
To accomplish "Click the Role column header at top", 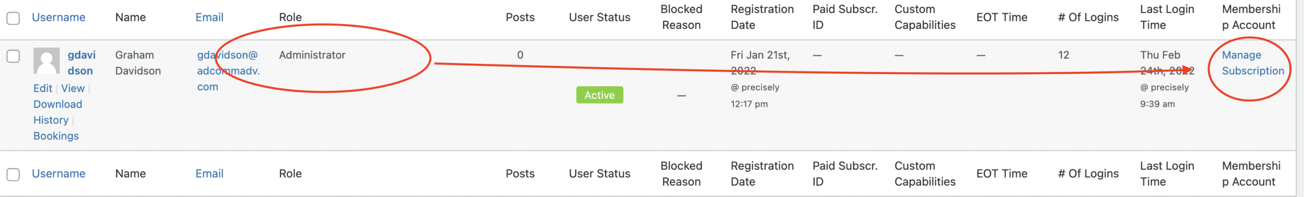I will click(290, 17).
